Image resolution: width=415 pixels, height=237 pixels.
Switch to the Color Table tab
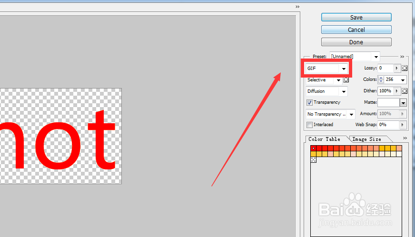coord(324,139)
